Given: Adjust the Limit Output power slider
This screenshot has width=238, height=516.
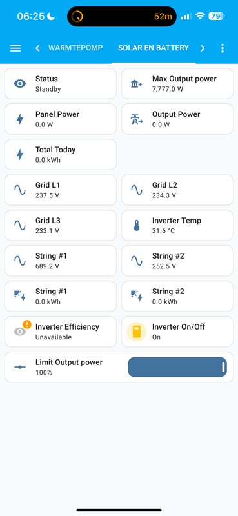Looking at the screenshot, I should click(x=177, y=367).
